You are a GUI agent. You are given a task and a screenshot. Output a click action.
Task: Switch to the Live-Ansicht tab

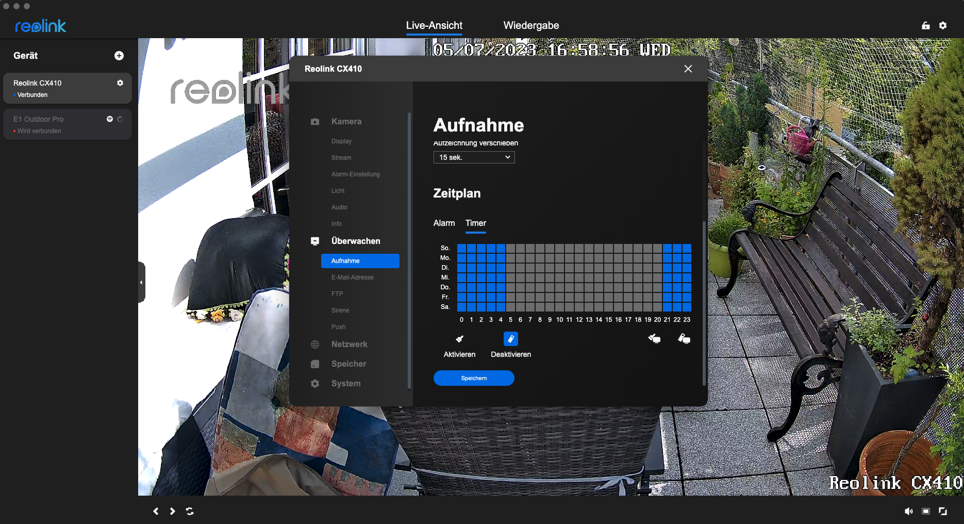434,25
